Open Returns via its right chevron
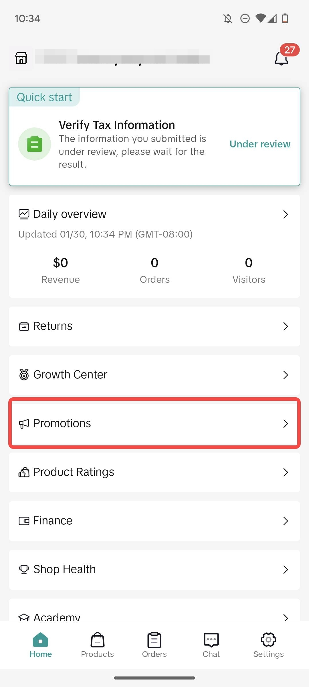Screen dimensions: 309x687 (285, 326)
